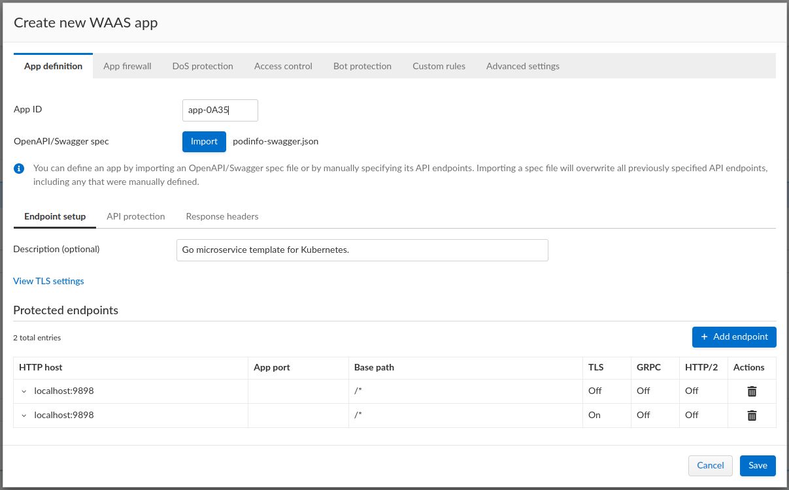
Task: Click the blue info icon
Action: pyautogui.click(x=20, y=169)
